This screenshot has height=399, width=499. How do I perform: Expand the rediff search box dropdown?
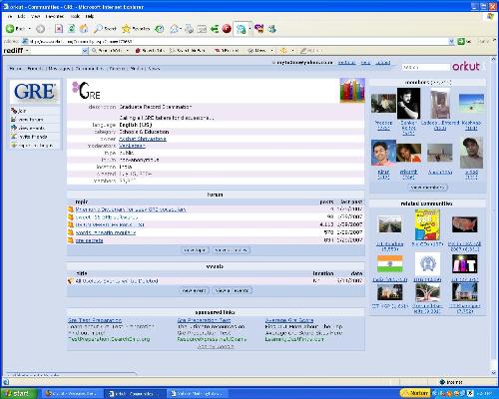click(85, 51)
